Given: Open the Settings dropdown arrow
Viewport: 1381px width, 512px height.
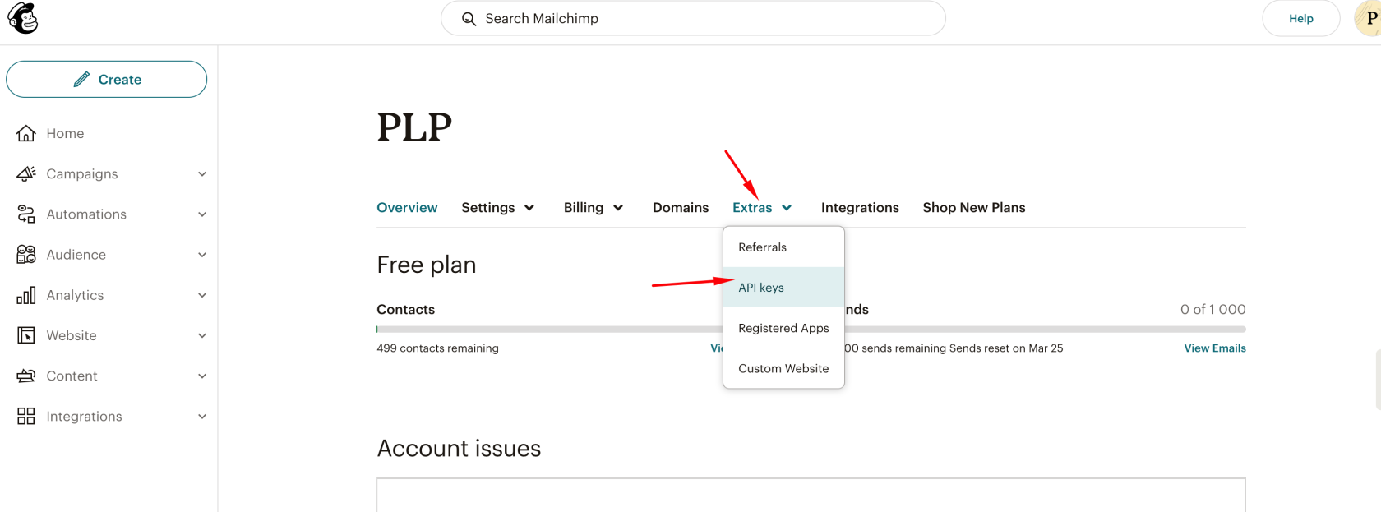Looking at the screenshot, I should click(529, 208).
